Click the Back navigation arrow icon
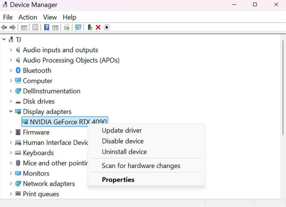The height and width of the screenshot is (207, 286). pos(4,27)
